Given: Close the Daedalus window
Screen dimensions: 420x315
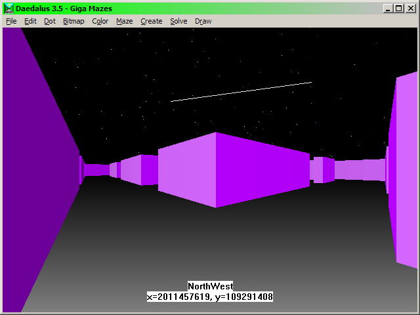Looking at the screenshot, I should (x=411, y=9).
